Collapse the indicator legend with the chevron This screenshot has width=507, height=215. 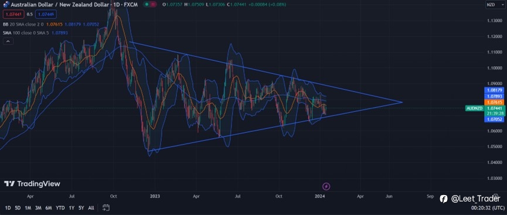(8, 41)
